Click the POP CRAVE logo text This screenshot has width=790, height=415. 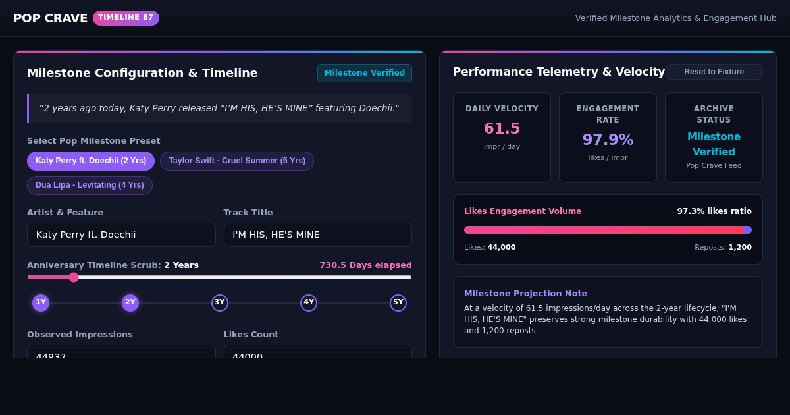click(51, 18)
